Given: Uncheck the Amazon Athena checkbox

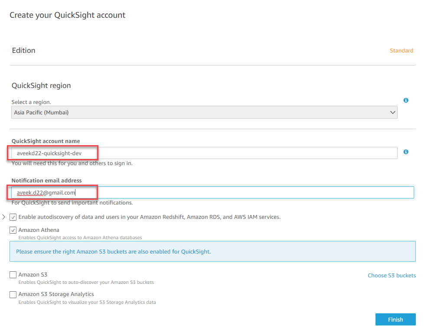Looking at the screenshot, I should [13, 230].
